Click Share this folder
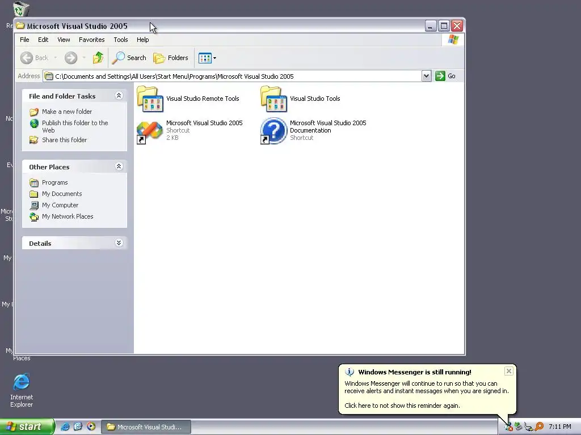Viewport: 581px width, 435px height. click(x=64, y=140)
